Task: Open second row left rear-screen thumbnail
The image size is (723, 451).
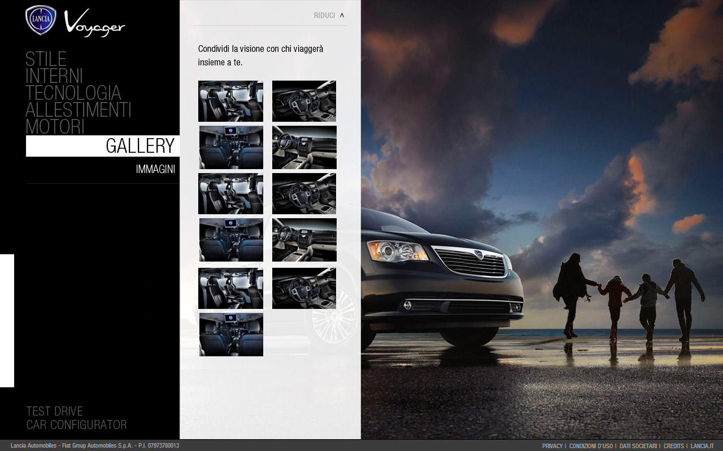Action: point(231,147)
